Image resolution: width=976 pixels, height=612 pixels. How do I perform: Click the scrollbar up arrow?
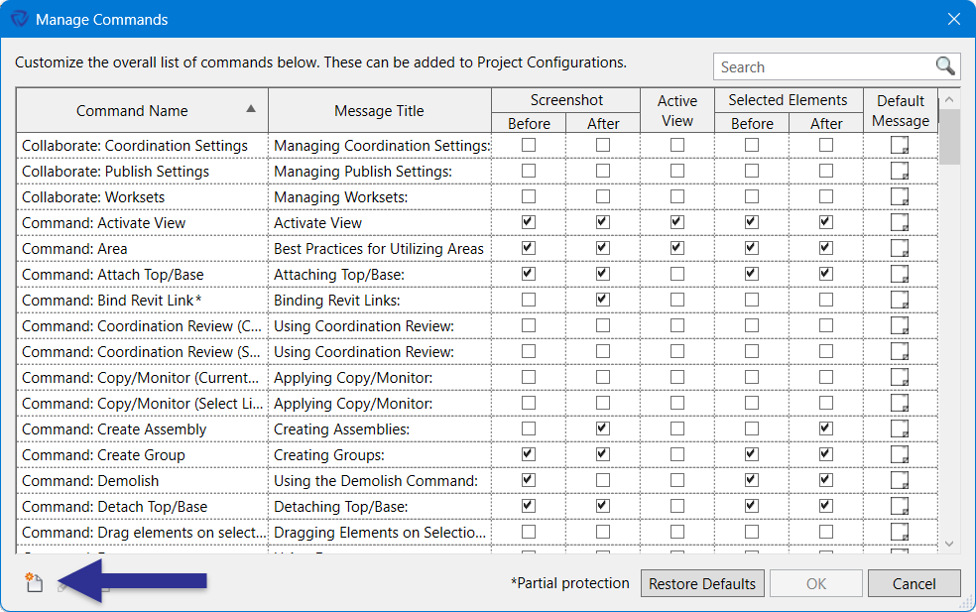[949, 99]
